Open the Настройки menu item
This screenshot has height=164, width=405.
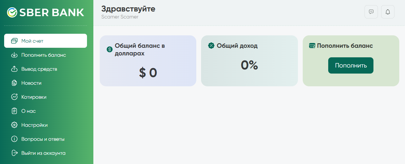pos(46,125)
